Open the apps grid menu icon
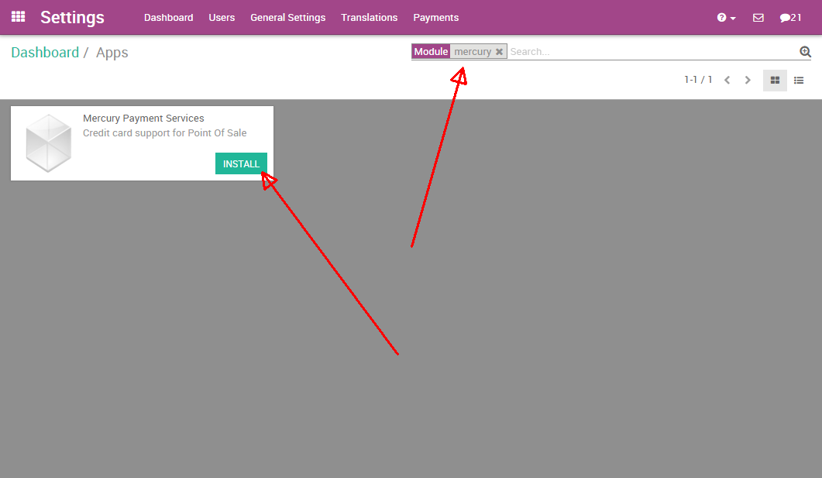 (x=19, y=17)
